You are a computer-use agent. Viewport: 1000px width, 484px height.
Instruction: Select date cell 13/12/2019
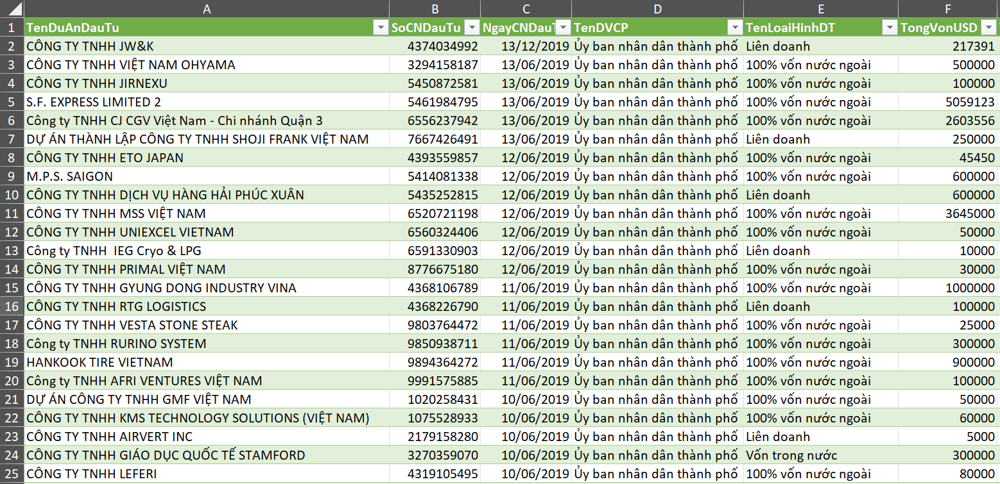(x=526, y=46)
